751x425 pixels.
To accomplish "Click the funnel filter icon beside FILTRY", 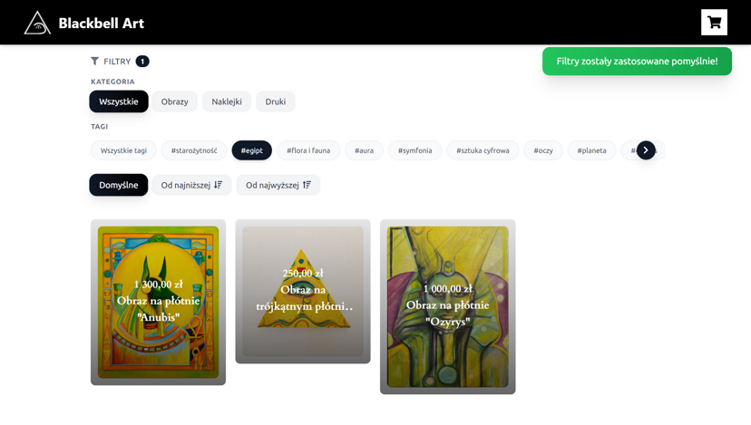I will [95, 61].
